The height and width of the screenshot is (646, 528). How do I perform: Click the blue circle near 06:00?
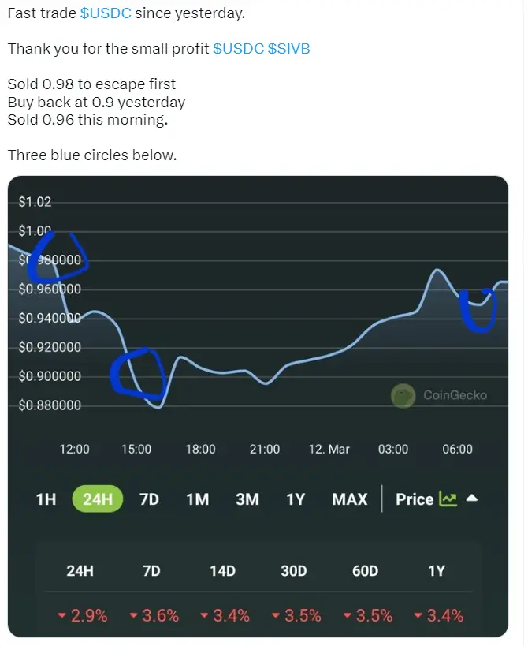(478, 310)
